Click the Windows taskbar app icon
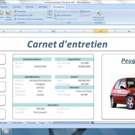135x135 pixels. 6,132
